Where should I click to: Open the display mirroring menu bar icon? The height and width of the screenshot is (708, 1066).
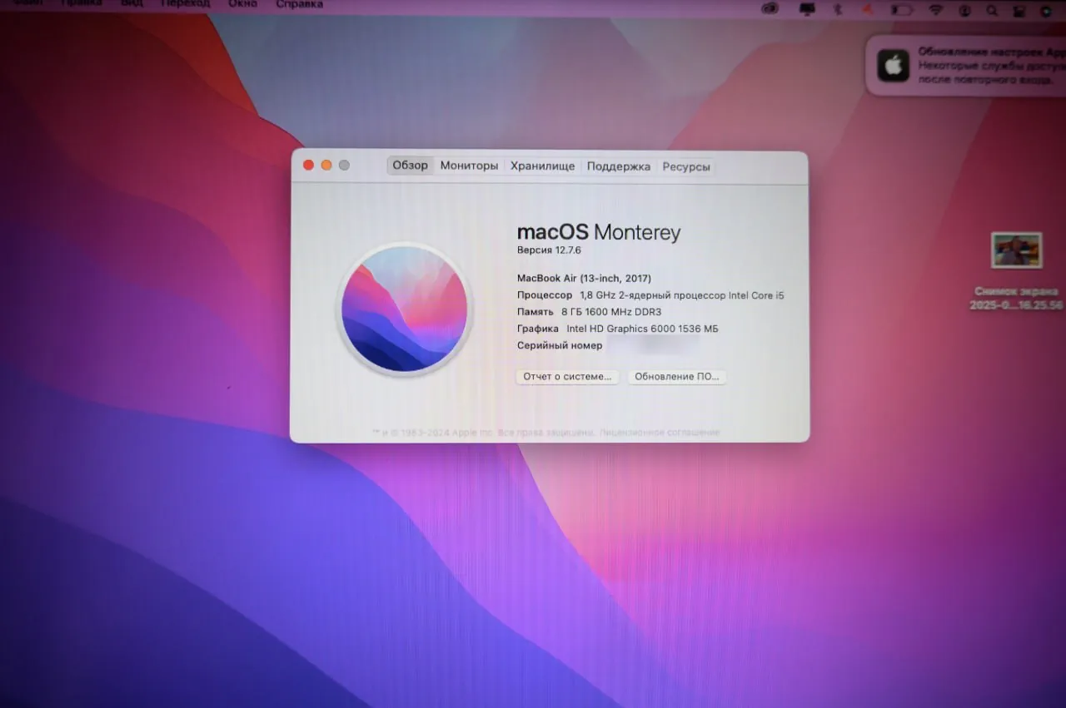point(807,9)
